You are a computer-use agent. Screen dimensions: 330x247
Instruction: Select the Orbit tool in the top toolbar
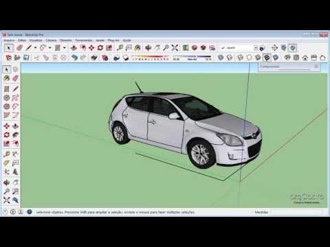point(148,48)
